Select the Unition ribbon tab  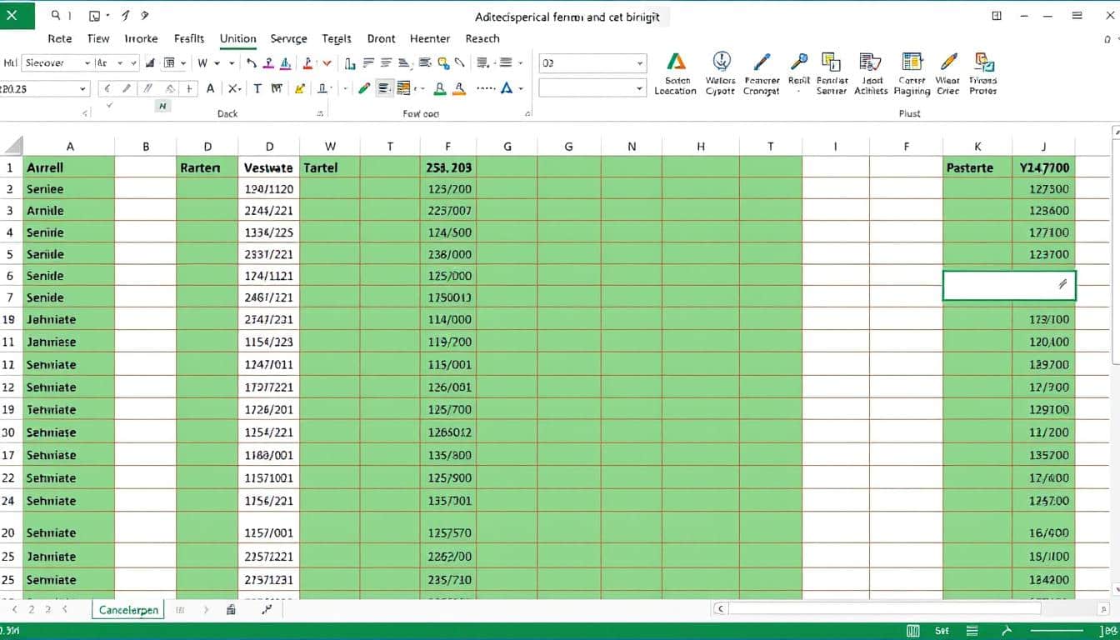pyautogui.click(x=237, y=38)
